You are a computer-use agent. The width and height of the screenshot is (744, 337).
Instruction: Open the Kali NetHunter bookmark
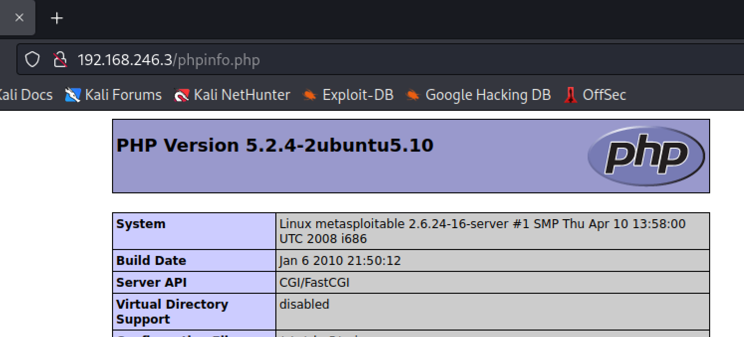232,95
